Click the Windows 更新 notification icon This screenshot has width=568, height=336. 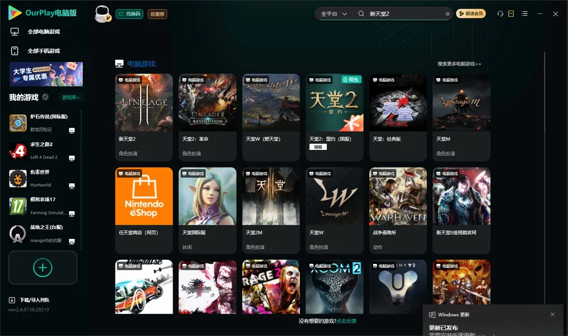pyautogui.click(x=432, y=314)
